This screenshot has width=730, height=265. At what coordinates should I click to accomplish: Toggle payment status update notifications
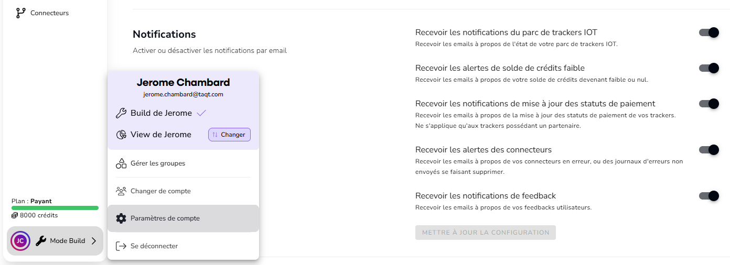point(708,104)
